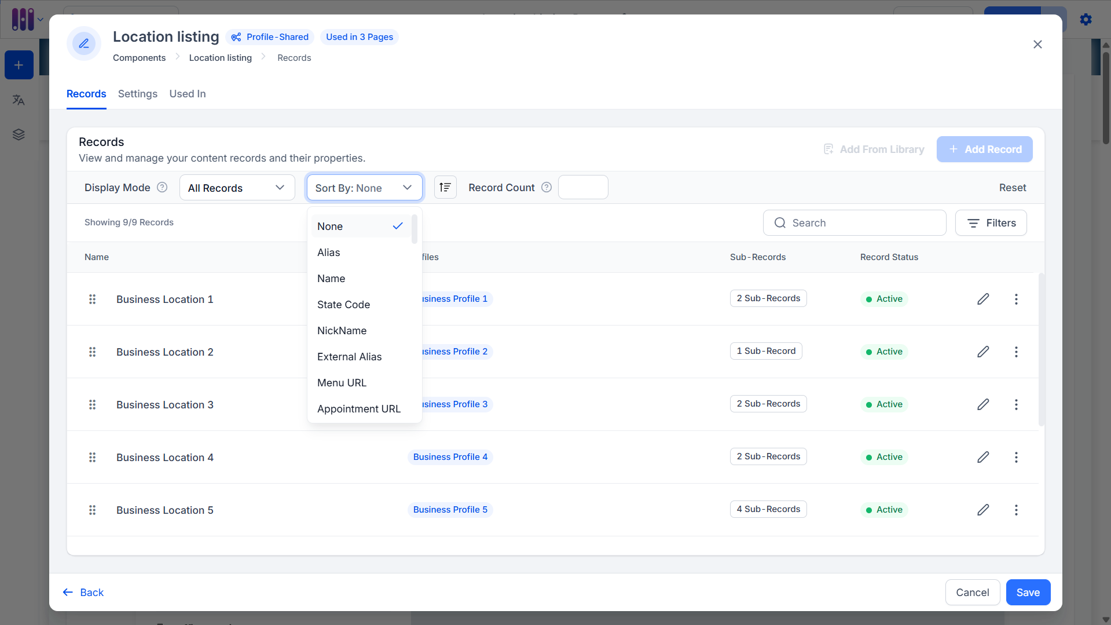
Task: Switch to the Used In tab
Action: (x=188, y=94)
